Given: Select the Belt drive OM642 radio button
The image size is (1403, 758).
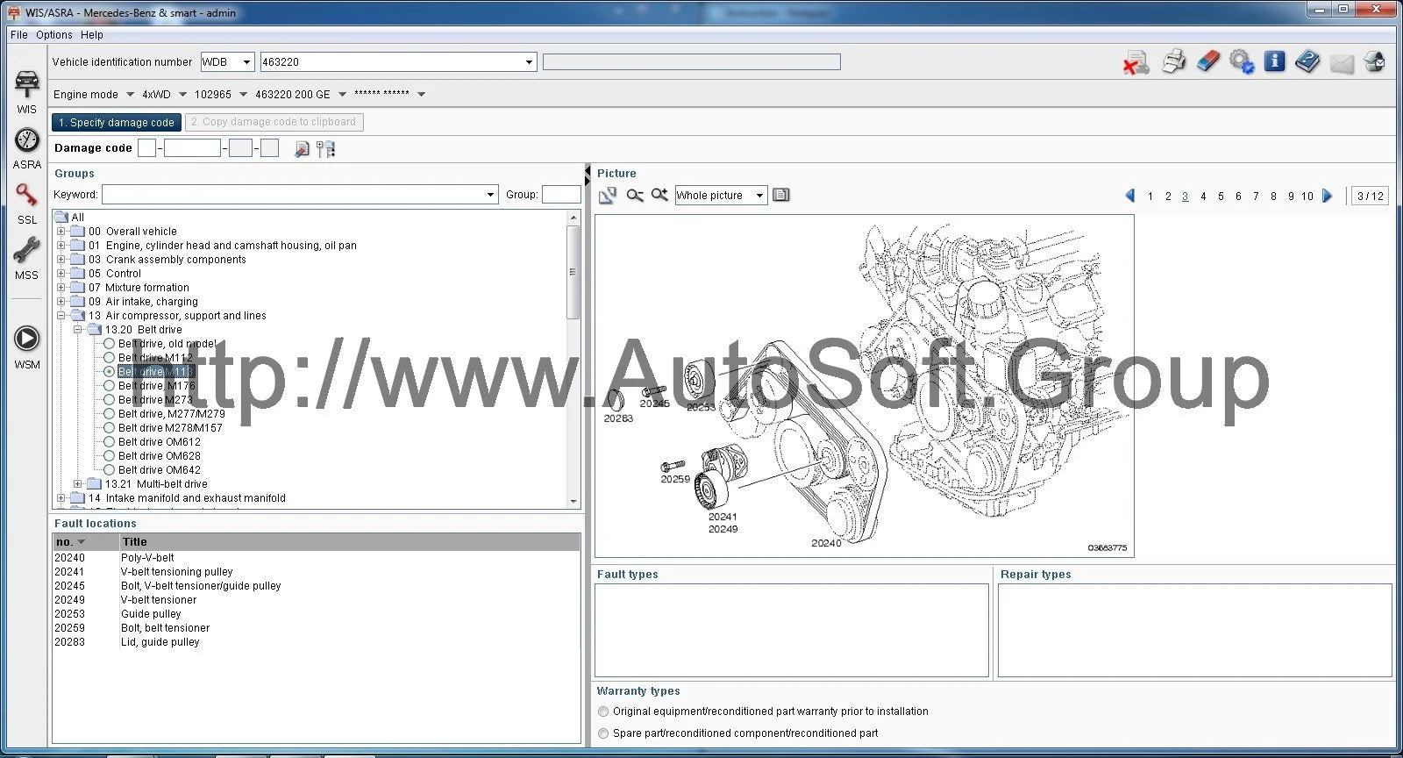Looking at the screenshot, I should [110, 470].
